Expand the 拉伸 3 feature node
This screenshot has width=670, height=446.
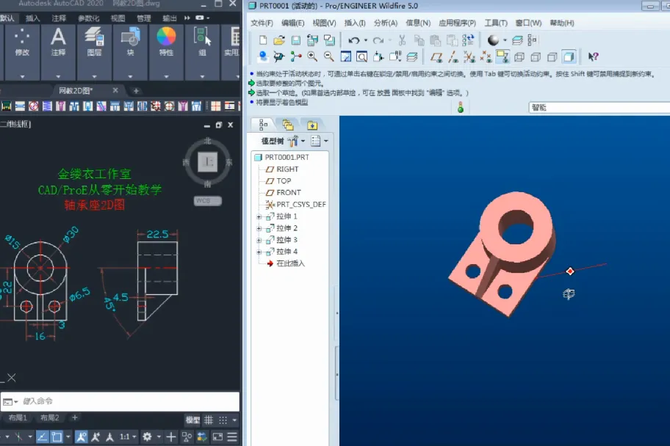[x=259, y=241]
